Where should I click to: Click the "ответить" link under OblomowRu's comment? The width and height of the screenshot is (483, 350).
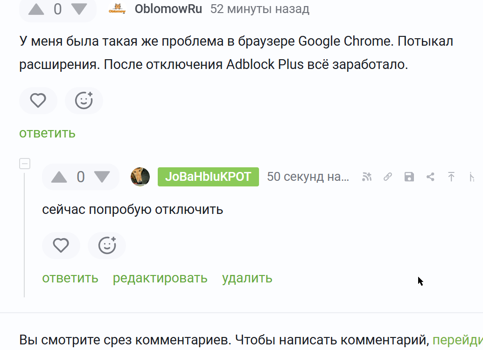pos(47,133)
